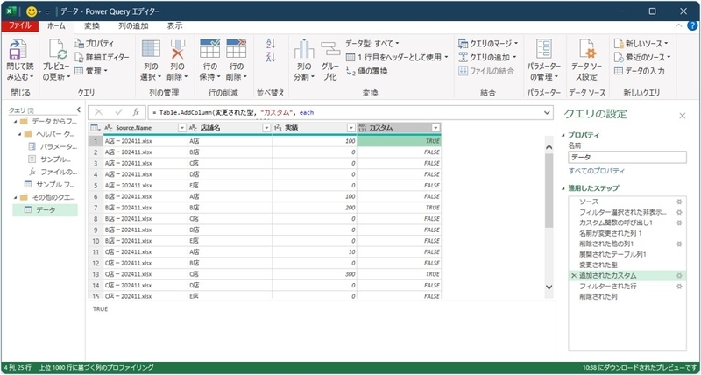Click the Split Column (列の分割) icon

tap(304, 49)
